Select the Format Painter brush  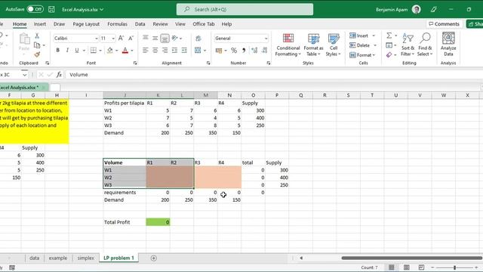coord(37,54)
